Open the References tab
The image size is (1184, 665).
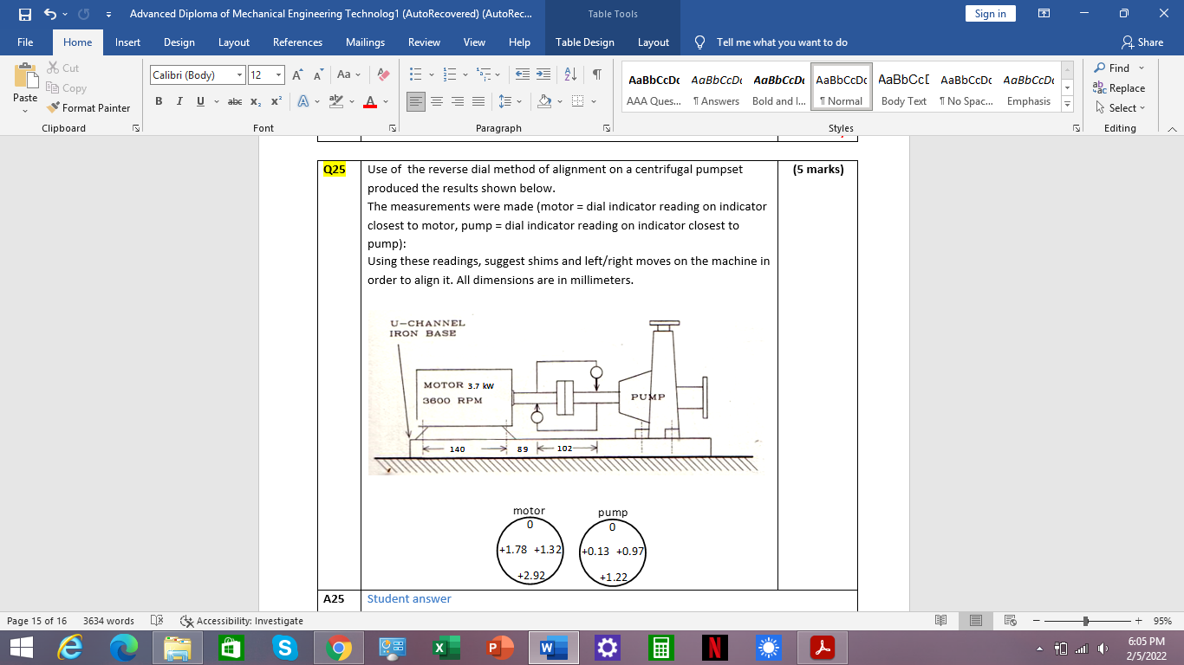pos(297,42)
